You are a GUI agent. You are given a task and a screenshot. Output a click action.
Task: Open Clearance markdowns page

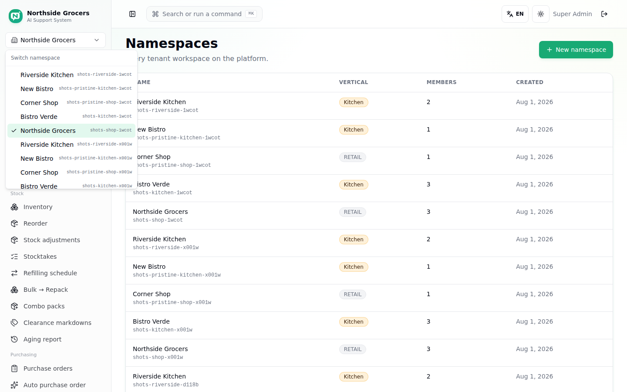55,323
